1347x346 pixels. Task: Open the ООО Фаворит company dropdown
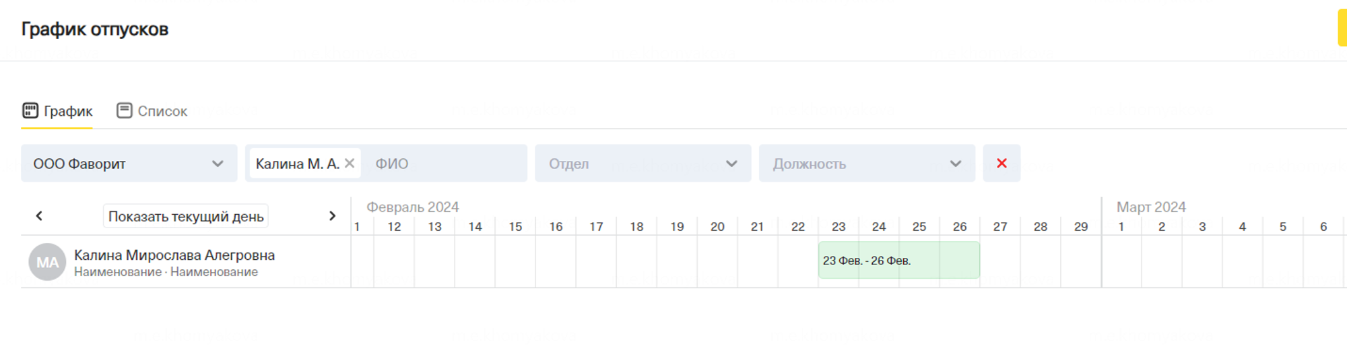129,164
